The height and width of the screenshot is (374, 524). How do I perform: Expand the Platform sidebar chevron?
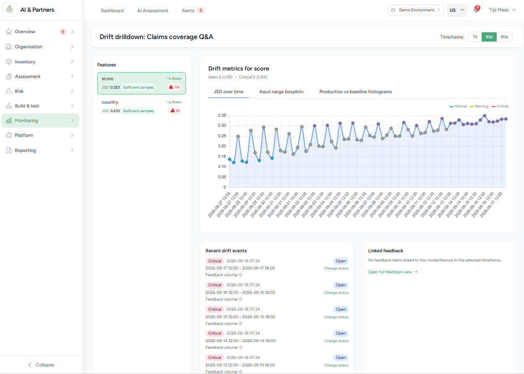[72, 135]
